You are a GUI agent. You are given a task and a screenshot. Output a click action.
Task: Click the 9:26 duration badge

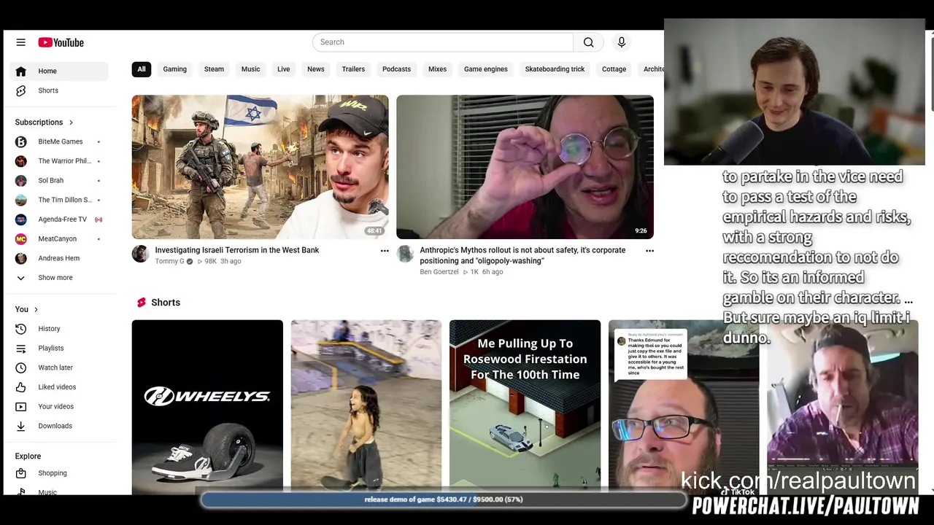(641, 230)
